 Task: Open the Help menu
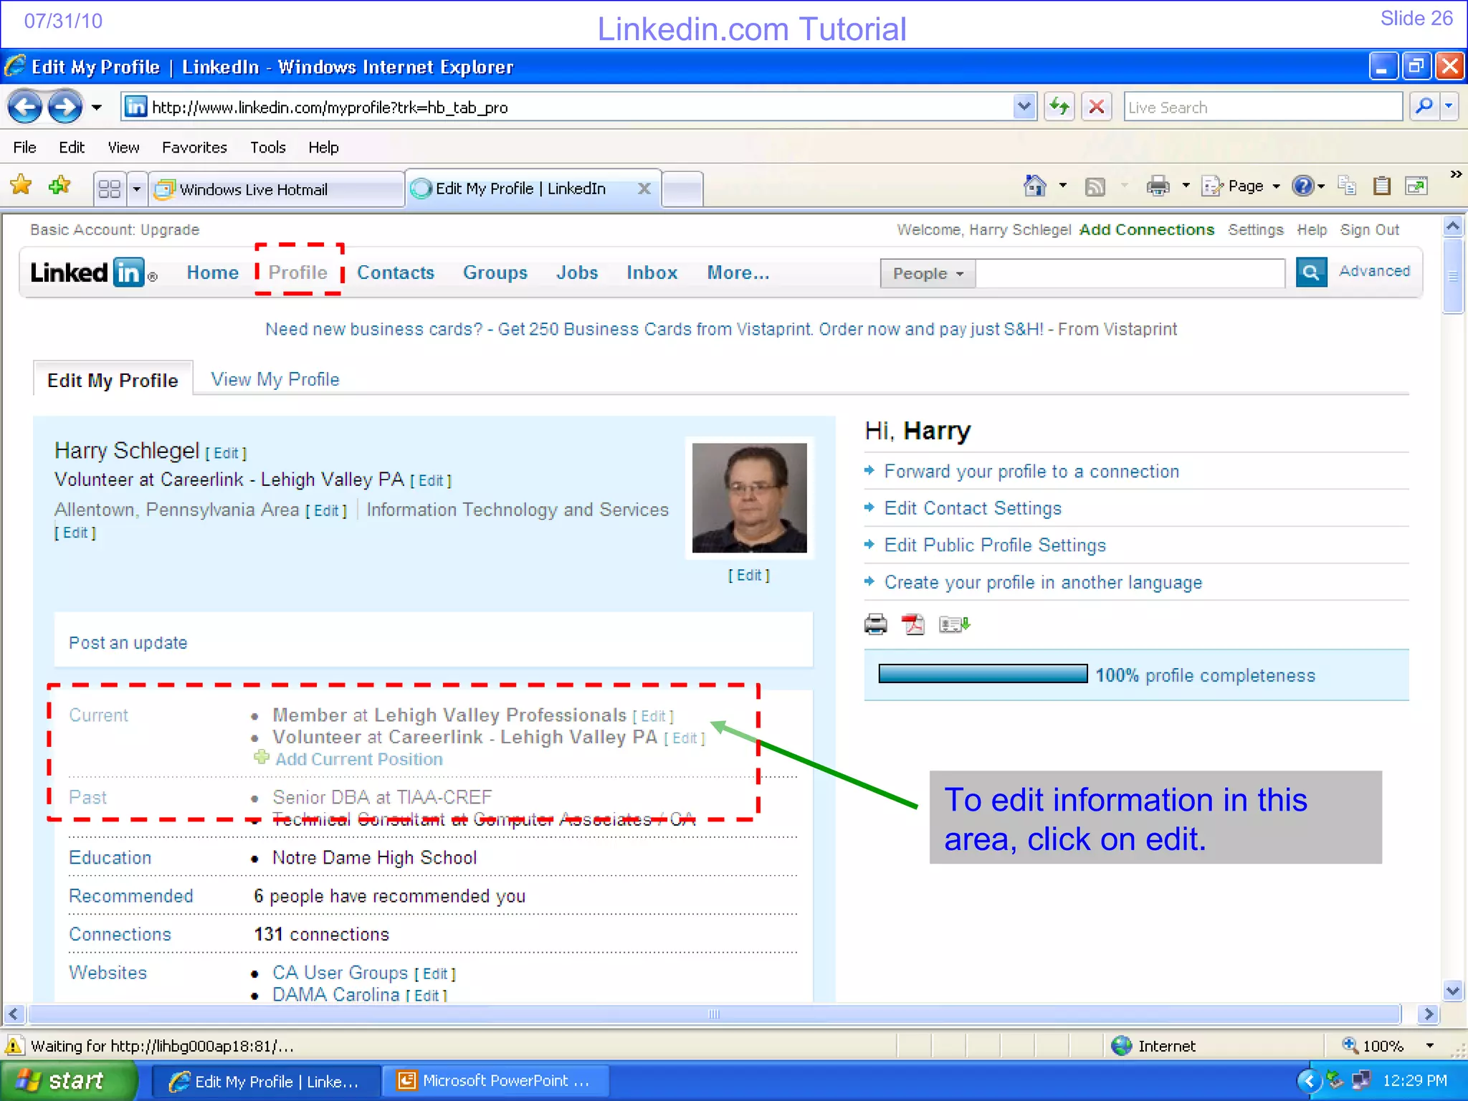click(x=323, y=147)
